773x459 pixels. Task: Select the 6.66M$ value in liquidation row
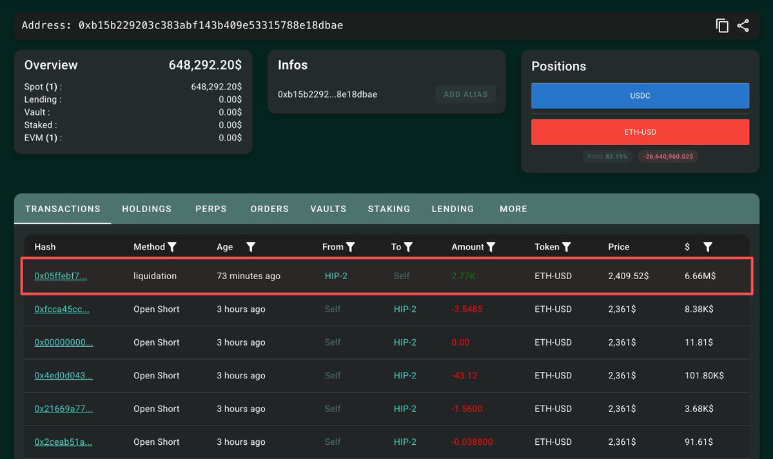coord(700,276)
